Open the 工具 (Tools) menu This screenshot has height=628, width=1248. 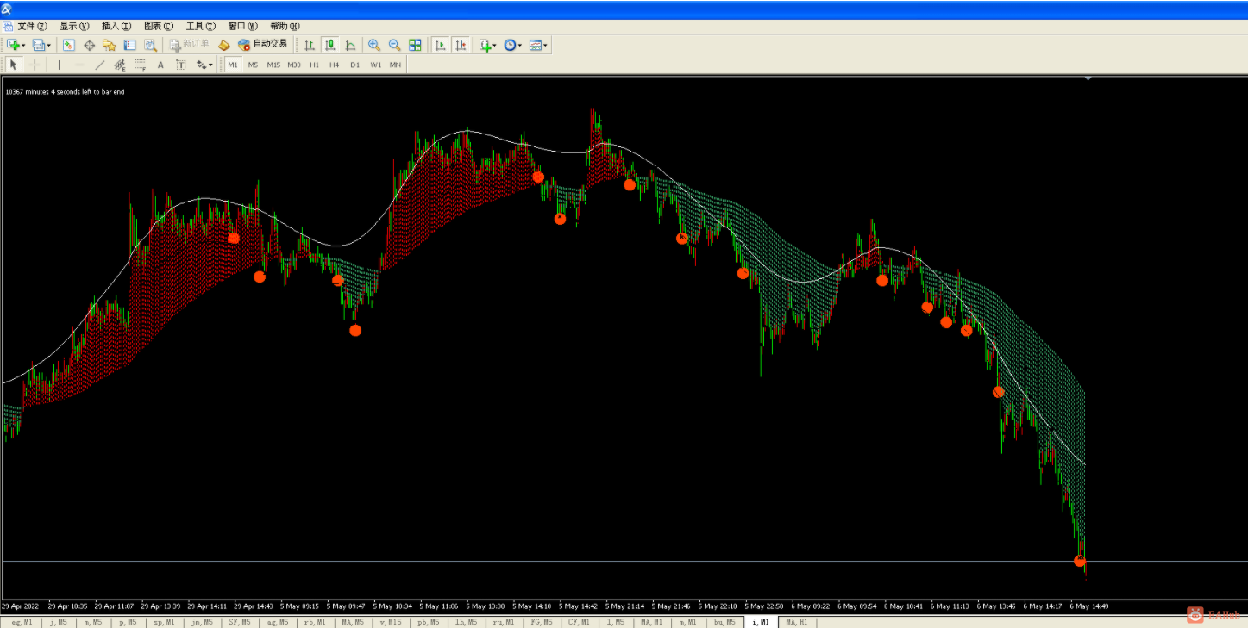tap(200, 26)
